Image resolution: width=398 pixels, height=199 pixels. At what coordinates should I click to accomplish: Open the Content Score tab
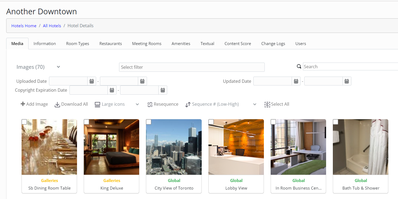coord(238,43)
